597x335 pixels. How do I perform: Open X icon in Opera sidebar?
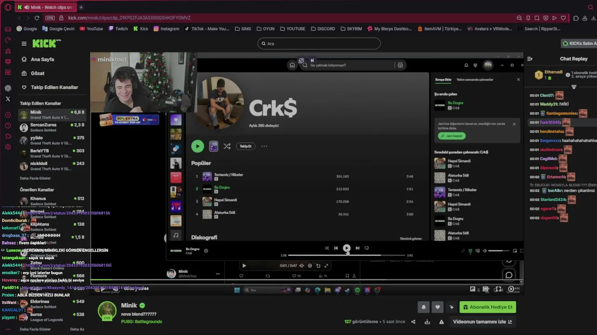tap(8, 99)
